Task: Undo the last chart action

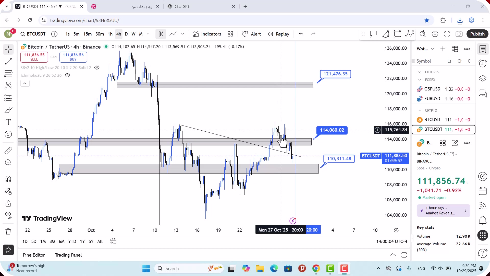Action: pos(301,34)
